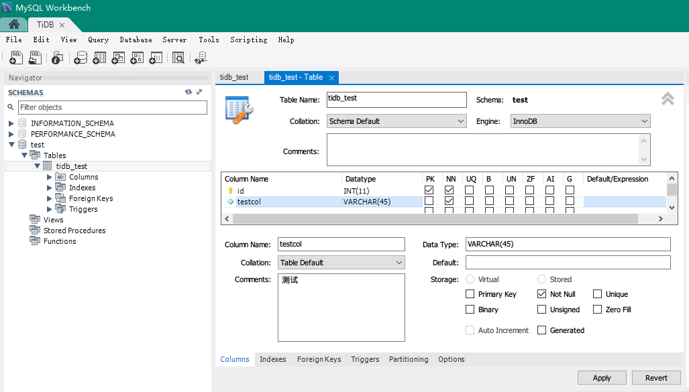Uncheck the Not Null option in column details
The width and height of the screenshot is (689, 392).
pos(542,294)
